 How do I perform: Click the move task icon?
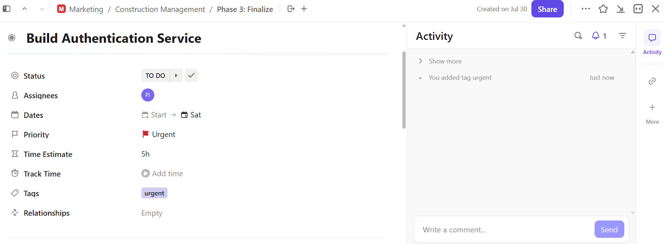(x=291, y=9)
